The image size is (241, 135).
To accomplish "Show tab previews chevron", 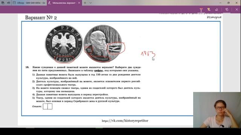I will (90, 3).
